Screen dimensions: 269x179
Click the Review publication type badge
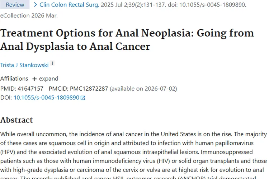[x=15, y=5]
